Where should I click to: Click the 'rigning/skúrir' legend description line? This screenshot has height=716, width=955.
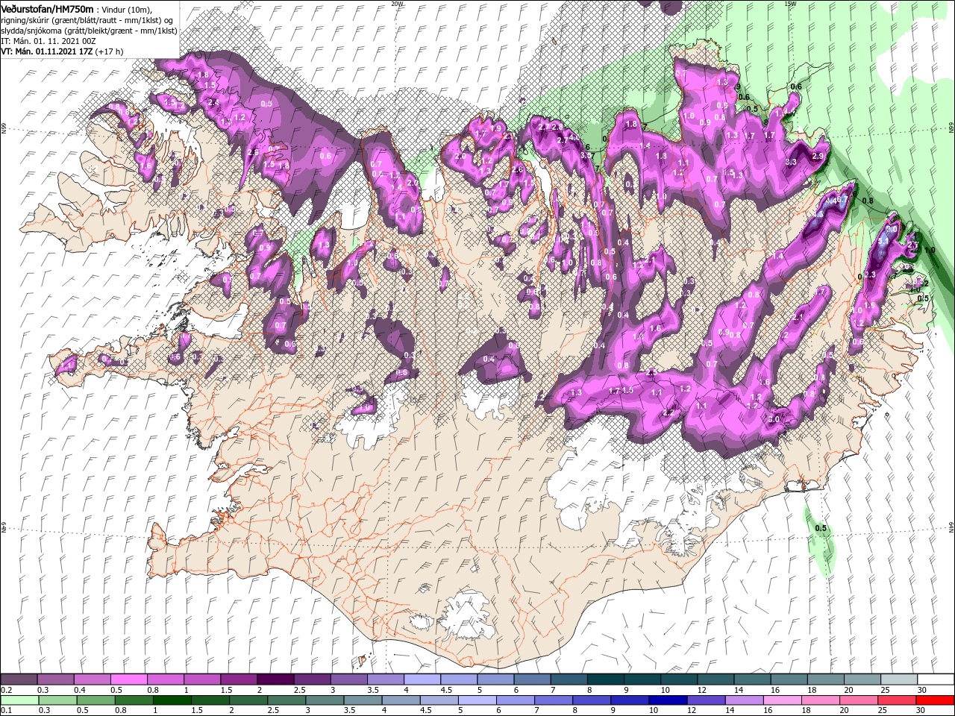87,19
